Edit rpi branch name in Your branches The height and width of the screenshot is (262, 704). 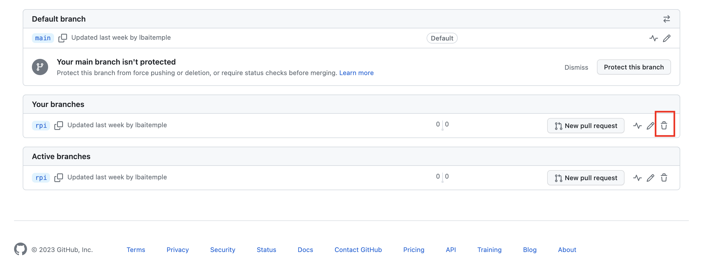coord(650,126)
